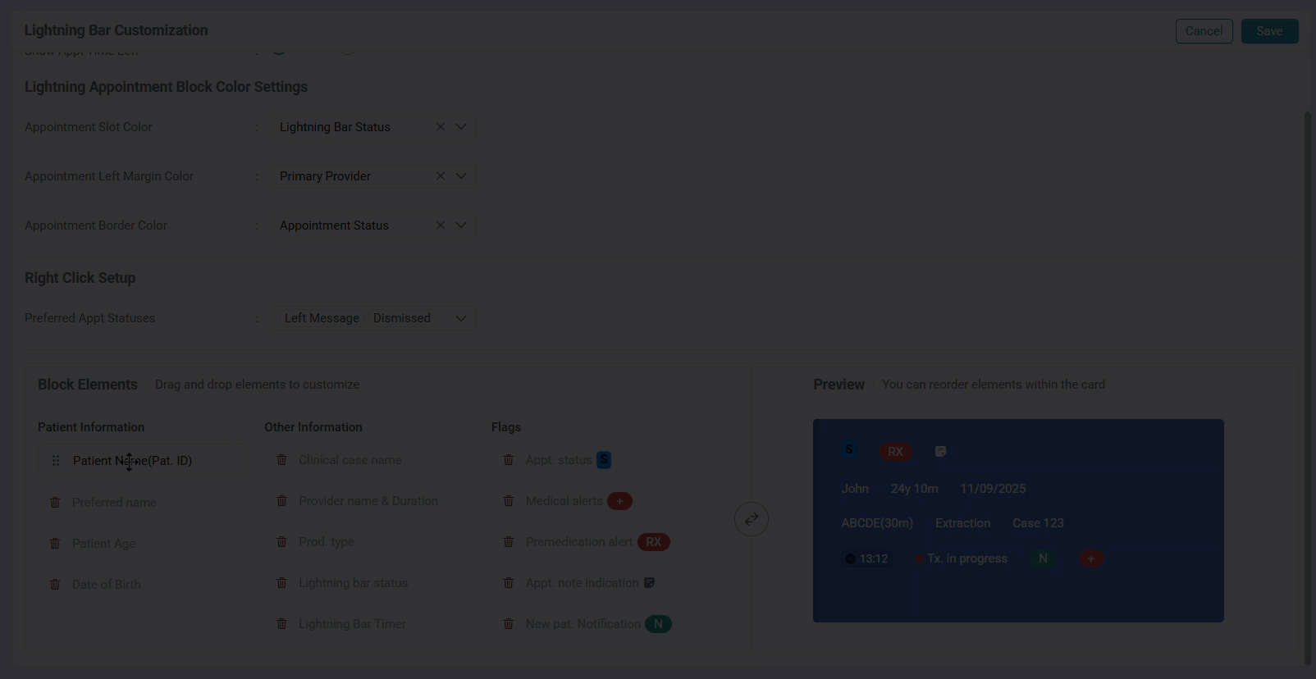Viewport: 1316px width, 679px height.
Task: Remove Patient Age using its trash icon
Action: click(x=55, y=543)
